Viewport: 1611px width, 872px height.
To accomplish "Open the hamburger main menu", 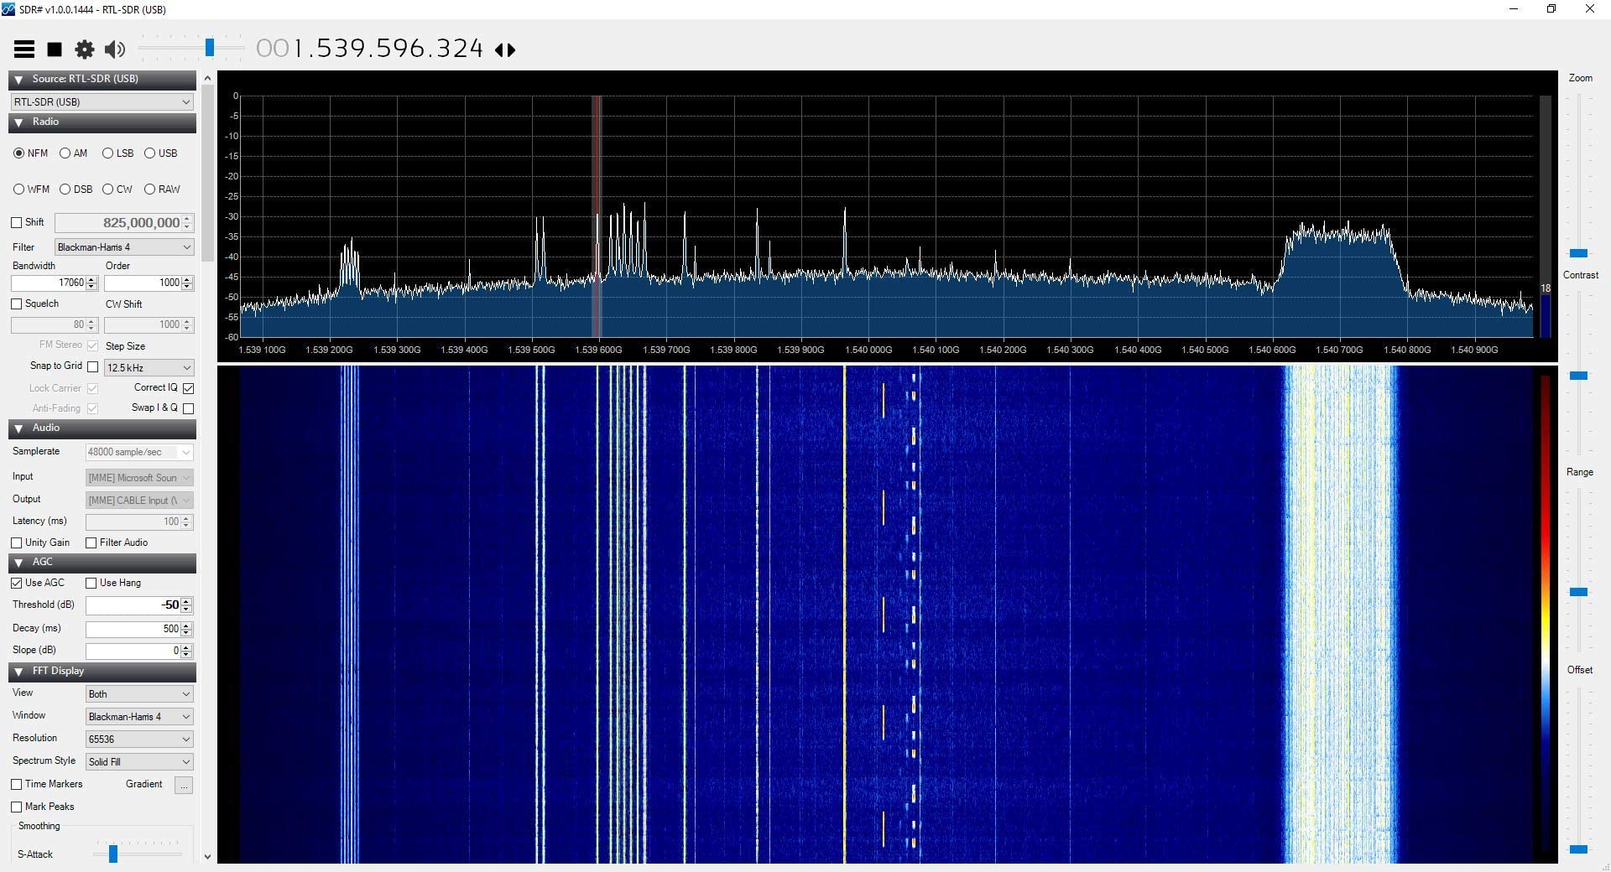I will coord(24,49).
